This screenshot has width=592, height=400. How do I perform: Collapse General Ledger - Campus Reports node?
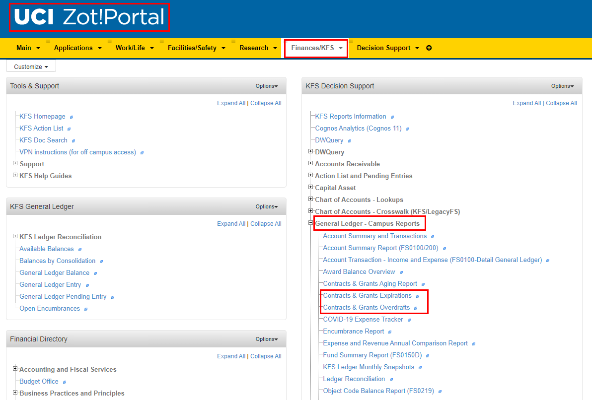point(311,223)
